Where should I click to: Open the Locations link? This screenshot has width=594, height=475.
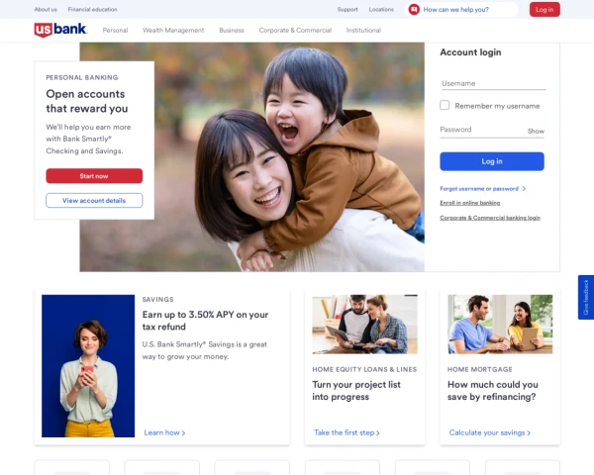coord(381,10)
